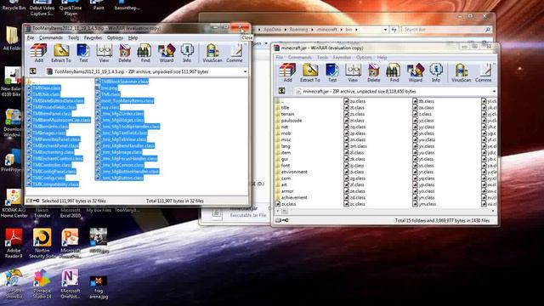Select the 'lang' folder in minecraft.jar
This screenshot has height=306, width=544.
(x=282, y=146)
